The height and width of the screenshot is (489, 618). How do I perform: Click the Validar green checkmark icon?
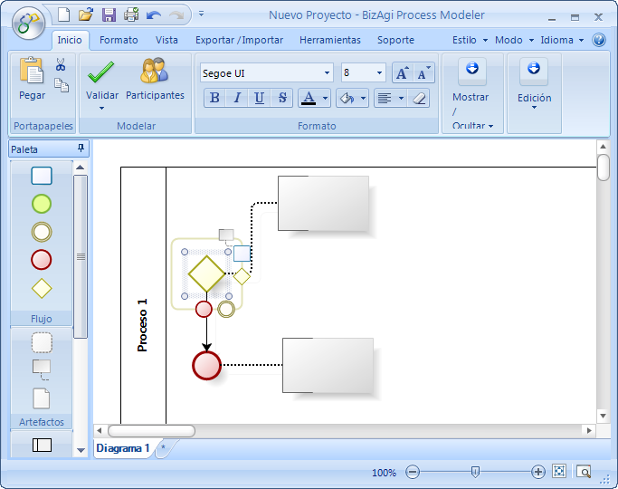[x=100, y=72]
